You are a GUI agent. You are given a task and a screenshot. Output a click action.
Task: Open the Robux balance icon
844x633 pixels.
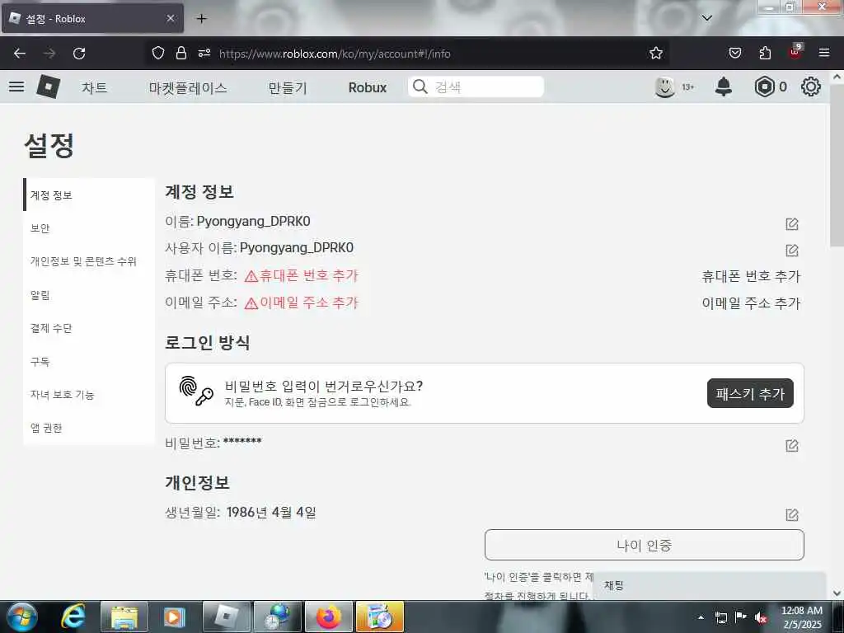coord(764,87)
